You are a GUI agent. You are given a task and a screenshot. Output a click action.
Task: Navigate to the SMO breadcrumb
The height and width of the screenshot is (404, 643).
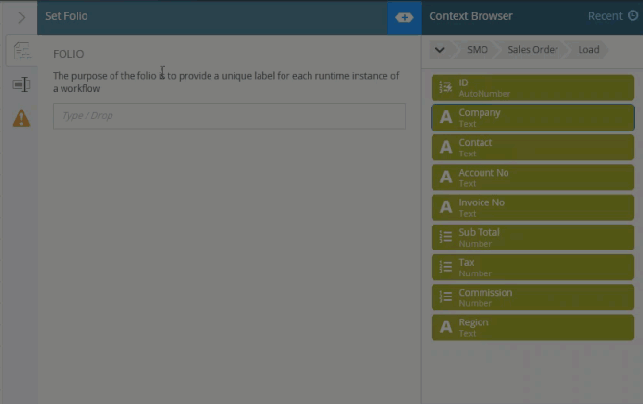click(x=478, y=50)
